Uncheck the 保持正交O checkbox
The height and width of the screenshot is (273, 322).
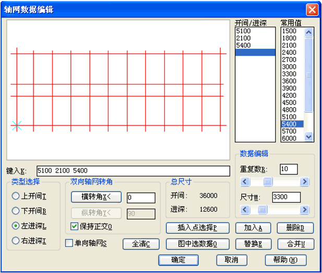point(74,227)
